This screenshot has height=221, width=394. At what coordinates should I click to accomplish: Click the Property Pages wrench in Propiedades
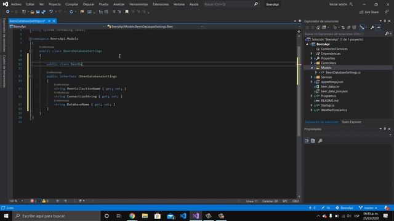[320, 141]
